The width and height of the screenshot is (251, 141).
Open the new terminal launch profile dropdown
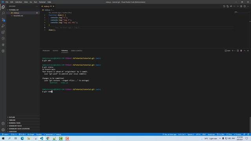[x=235, y=51]
